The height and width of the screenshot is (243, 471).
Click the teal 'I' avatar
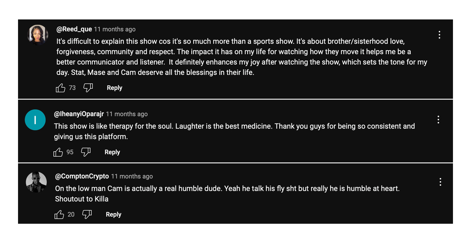point(35,120)
